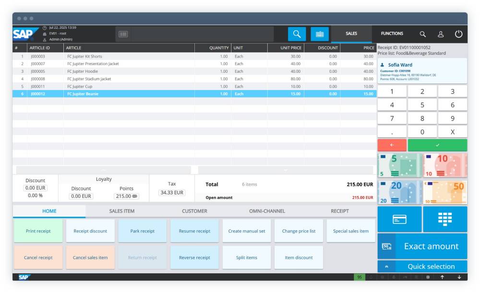Expand Quick selection with the chevron icon

[386, 267]
